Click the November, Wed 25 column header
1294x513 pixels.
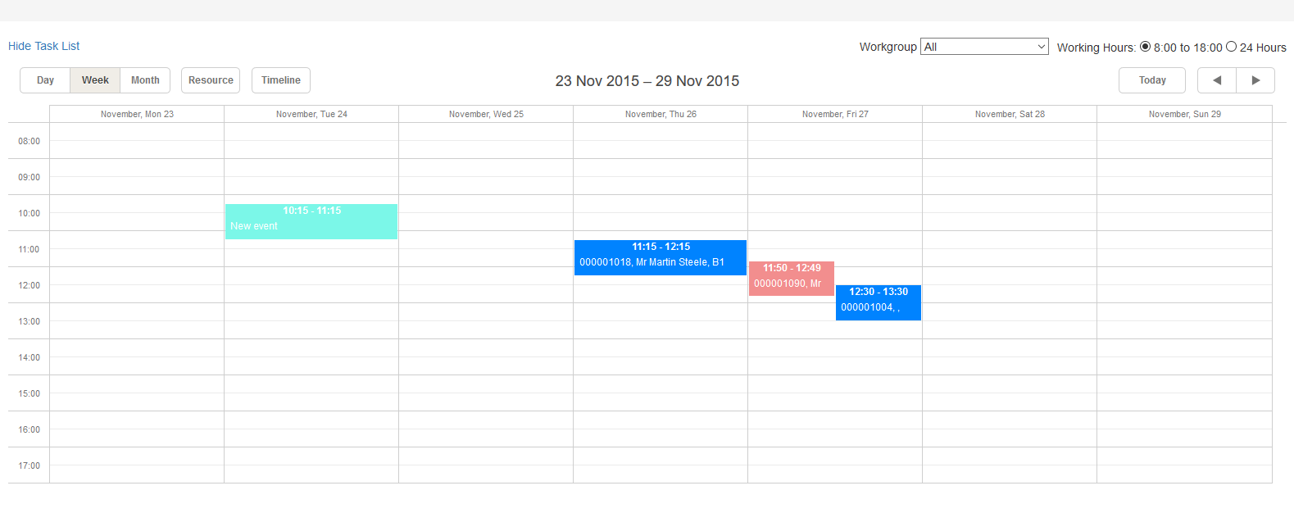tap(486, 114)
